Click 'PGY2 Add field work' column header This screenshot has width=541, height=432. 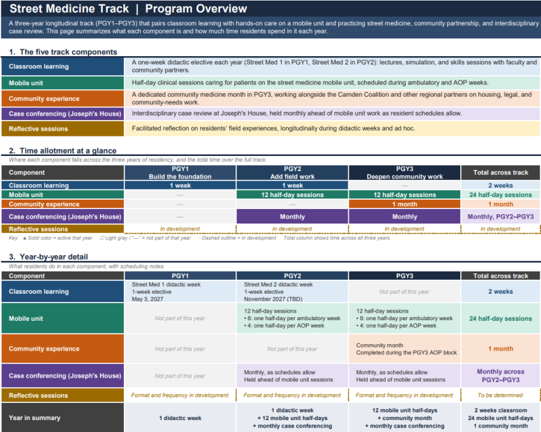pyautogui.click(x=292, y=172)
